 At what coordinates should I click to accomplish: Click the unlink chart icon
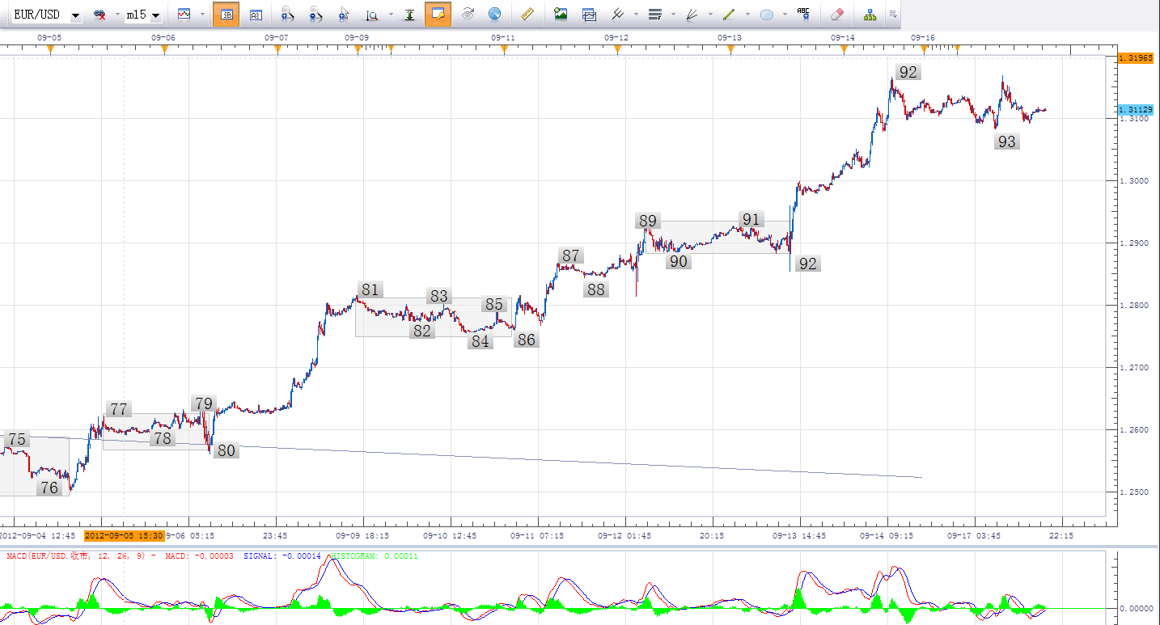tap(100, 15)
